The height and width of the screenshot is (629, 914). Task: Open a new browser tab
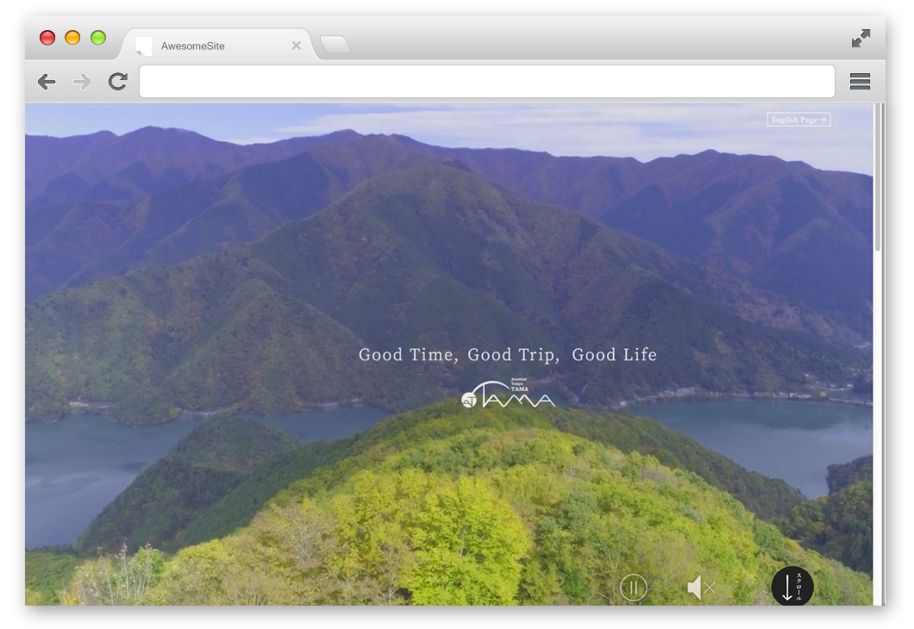click(335, 44)
